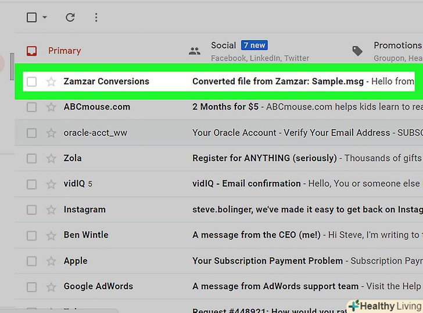Screen dimensions: 423x313
Task: Open Apple's Subscription Payment Problem email
Action: tap(270, 261)
